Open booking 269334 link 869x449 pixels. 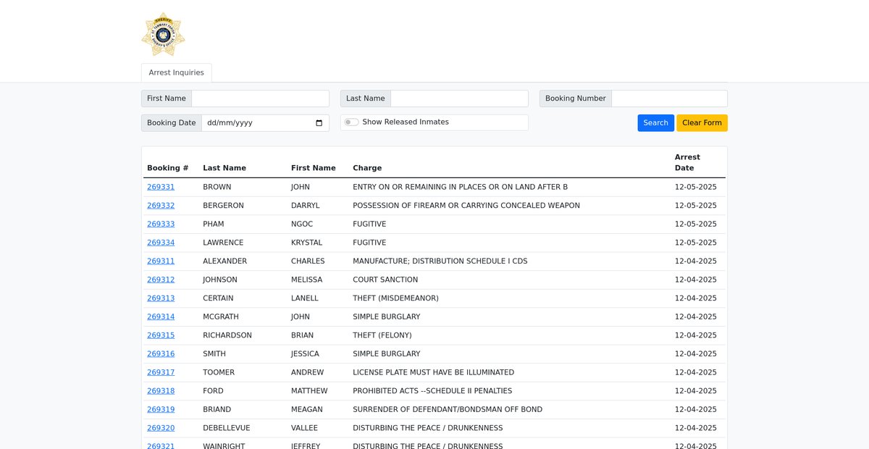coord(161,243)
